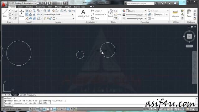Open the Manage ribbon tab
This screenshot has height=112, width=199.
click(x=58, y=7)
